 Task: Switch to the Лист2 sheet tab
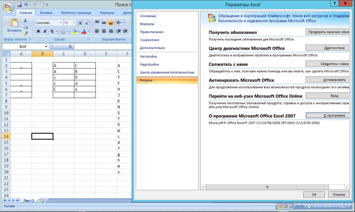tap(29, 201)
